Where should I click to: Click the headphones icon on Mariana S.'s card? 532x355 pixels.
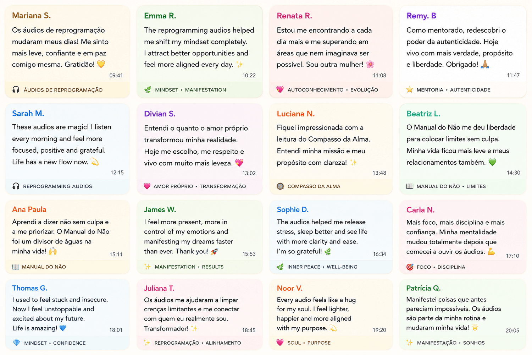pyautogui.click(x=16, y=89)
